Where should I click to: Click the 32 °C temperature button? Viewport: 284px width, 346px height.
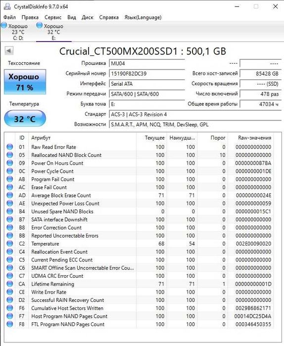click(25, 119)
